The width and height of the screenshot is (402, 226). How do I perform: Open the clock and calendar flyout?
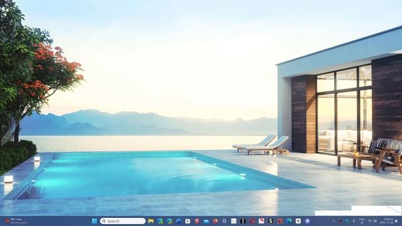pyautogui.click(x=386, y=221)
